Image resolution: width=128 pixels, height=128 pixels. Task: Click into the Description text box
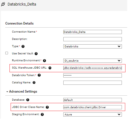click(x=93, y=39)
